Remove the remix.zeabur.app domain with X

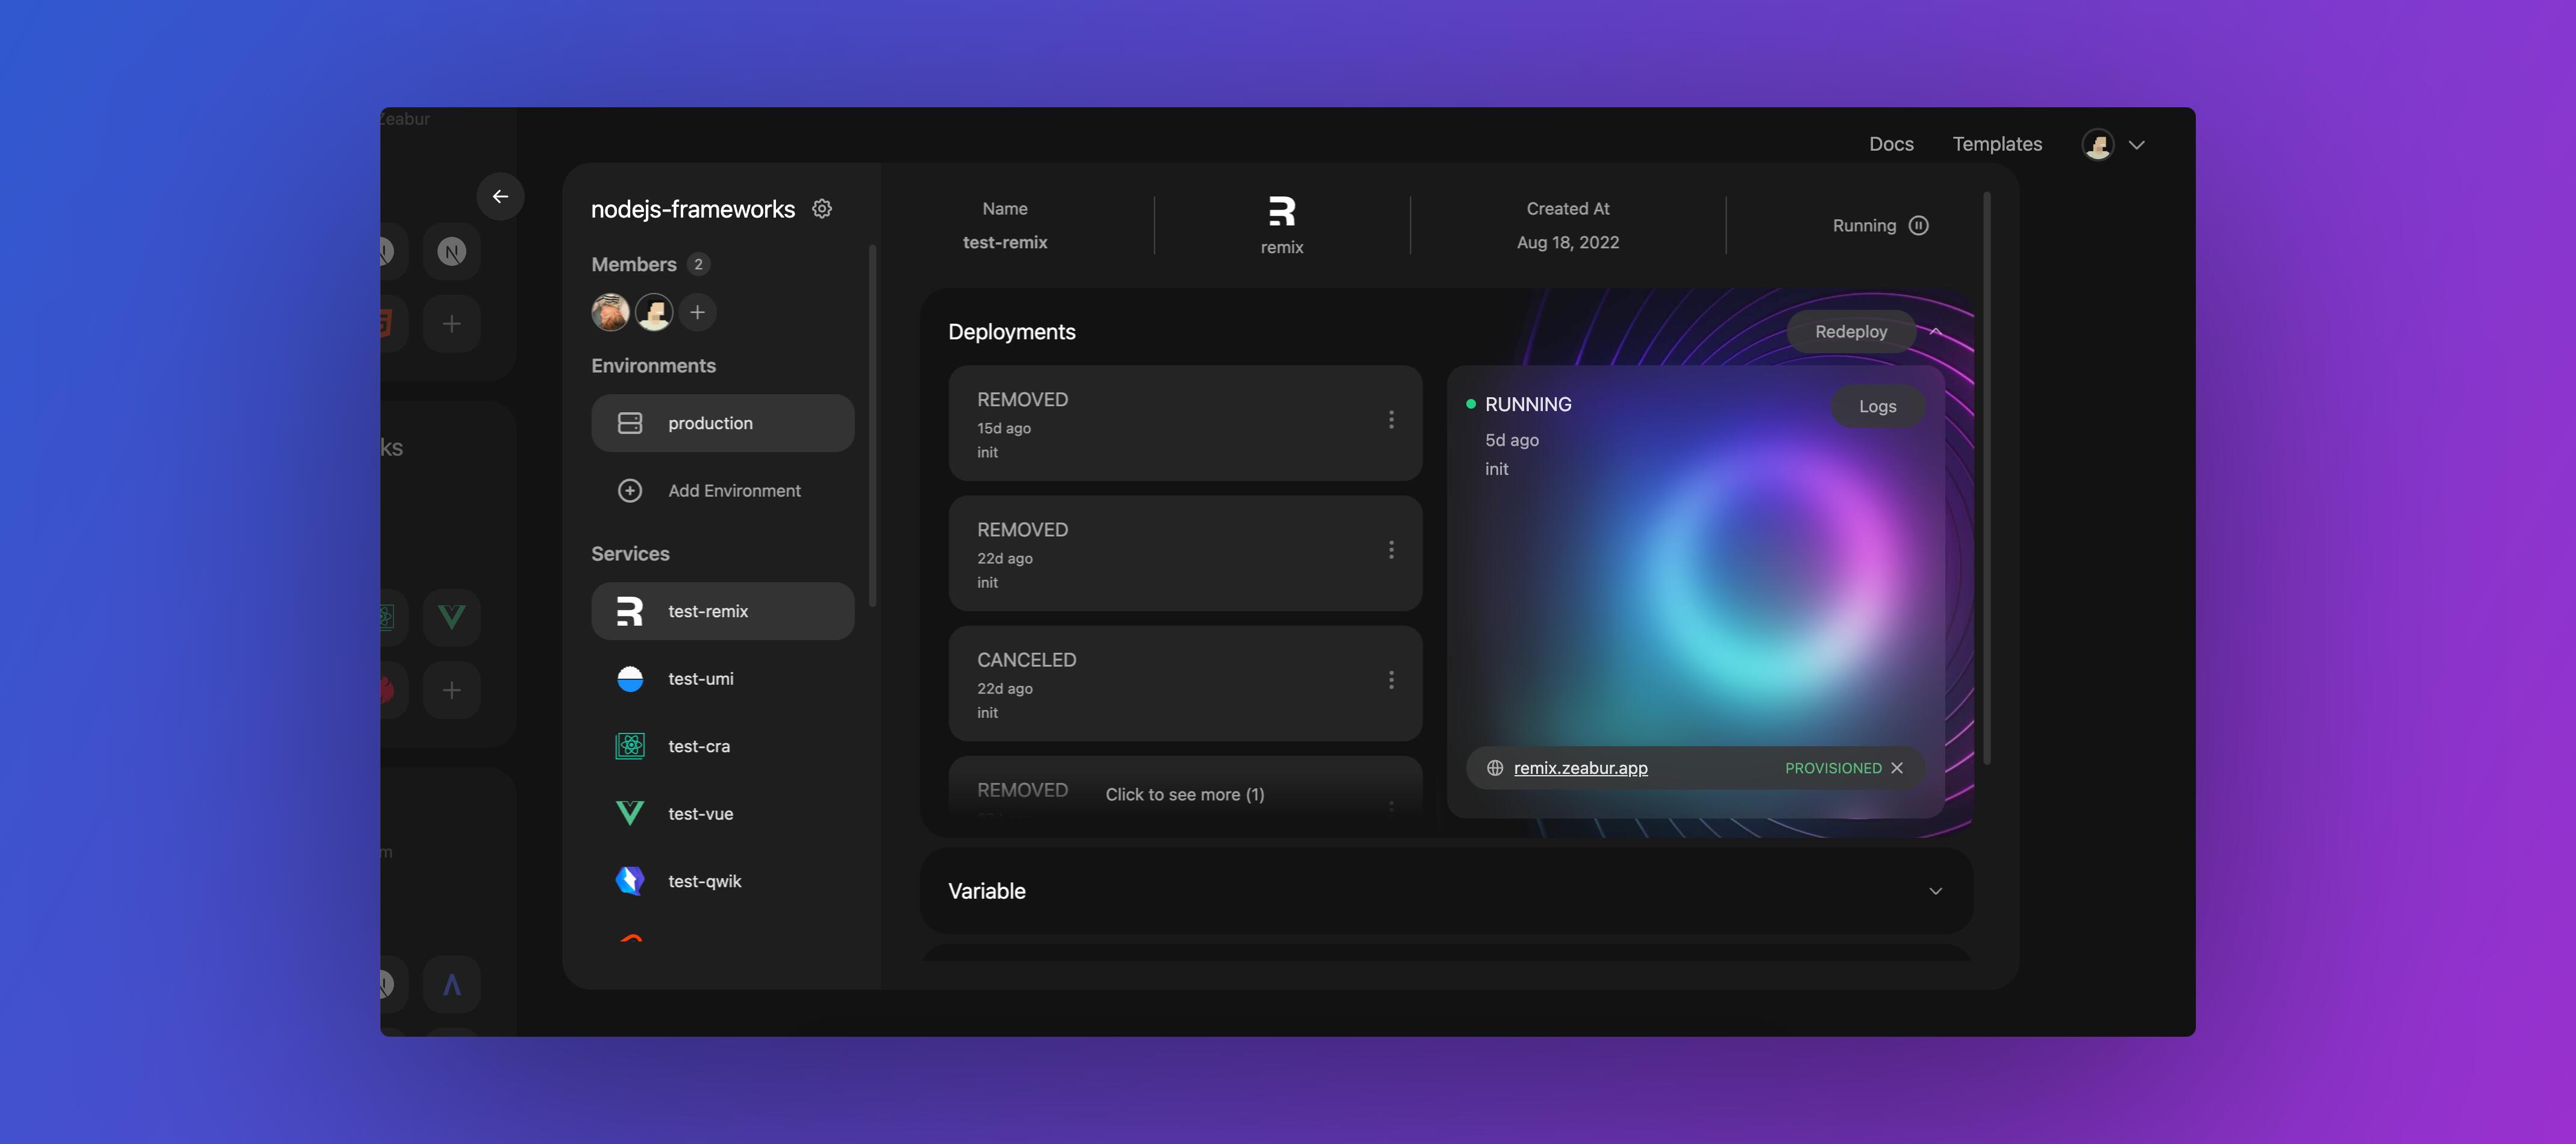pos(1897,768)
